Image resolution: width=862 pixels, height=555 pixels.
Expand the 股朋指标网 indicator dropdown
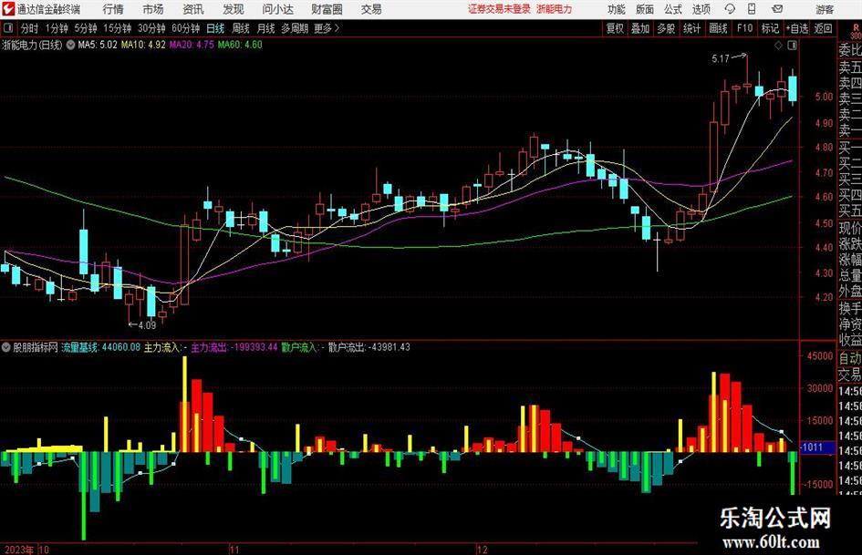point(6,347)
